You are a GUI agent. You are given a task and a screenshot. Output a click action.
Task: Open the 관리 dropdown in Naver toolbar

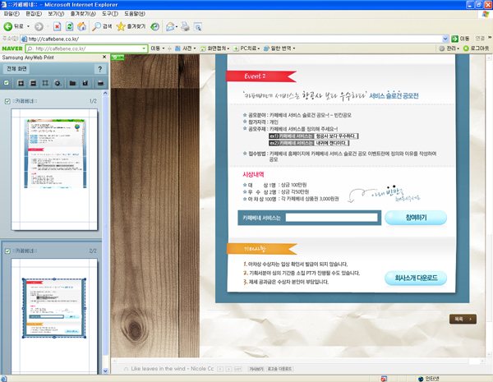[x=449, y=48]
